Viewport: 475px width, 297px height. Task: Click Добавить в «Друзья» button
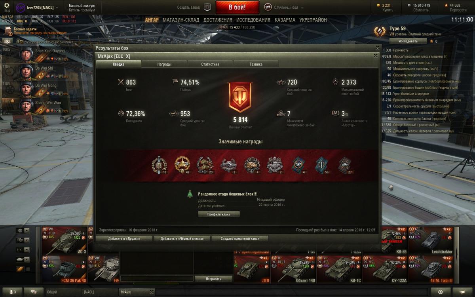(124, 239)
